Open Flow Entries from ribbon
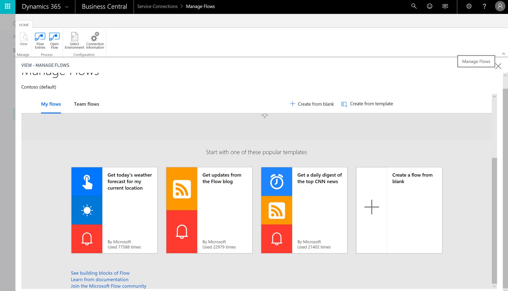The width and height of the screenshot is (508, 291). 40,40
